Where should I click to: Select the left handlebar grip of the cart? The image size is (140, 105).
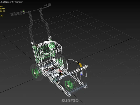[x=16, y=14]
